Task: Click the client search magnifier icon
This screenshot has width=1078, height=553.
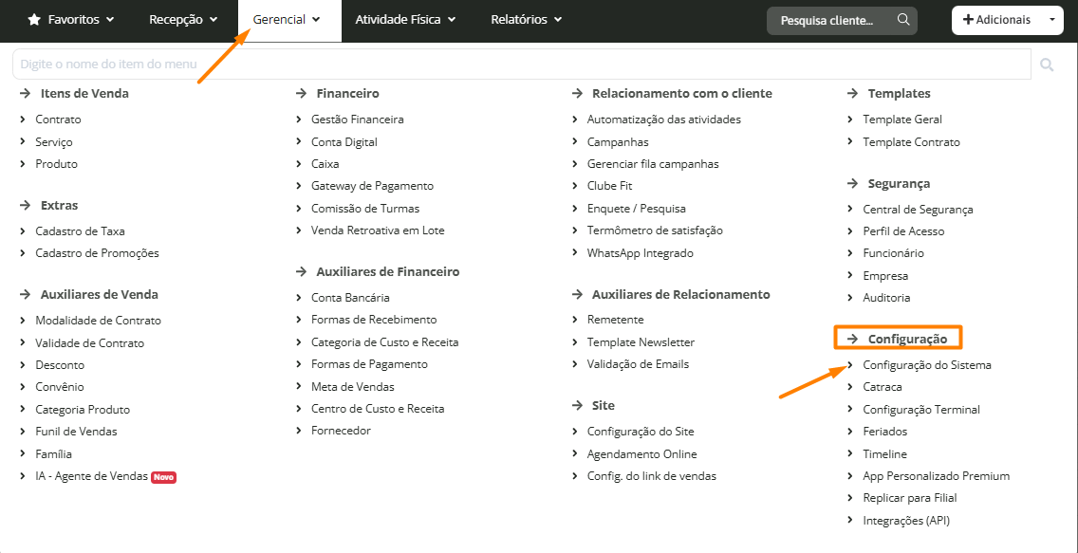Action: (903, 20)
